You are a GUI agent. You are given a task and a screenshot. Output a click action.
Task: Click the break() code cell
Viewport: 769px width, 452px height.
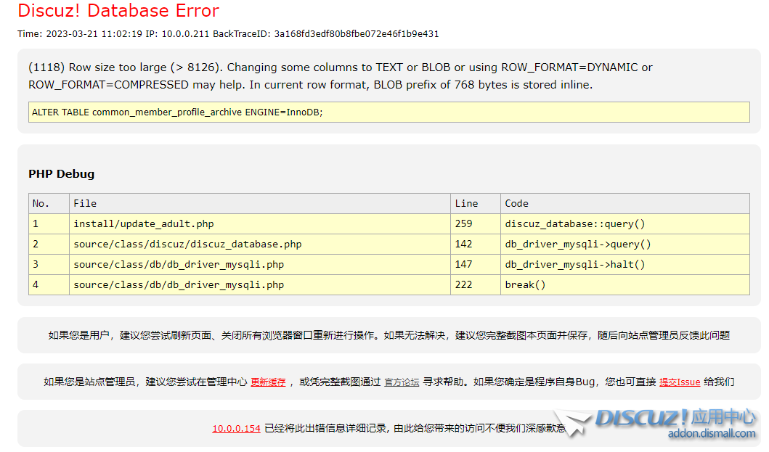pyautogui.click(x=525, y=285)
